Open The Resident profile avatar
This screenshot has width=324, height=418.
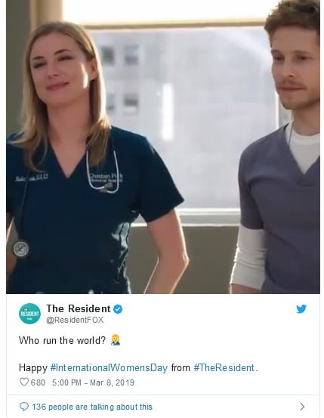click(29, 314)
